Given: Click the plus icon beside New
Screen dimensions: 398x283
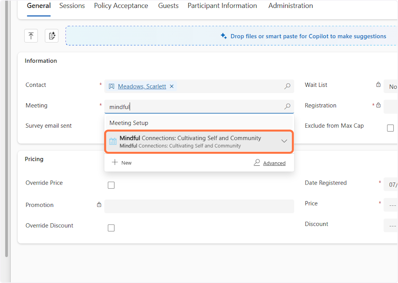Looking at the screenshot, I should [x=115, y=162].
